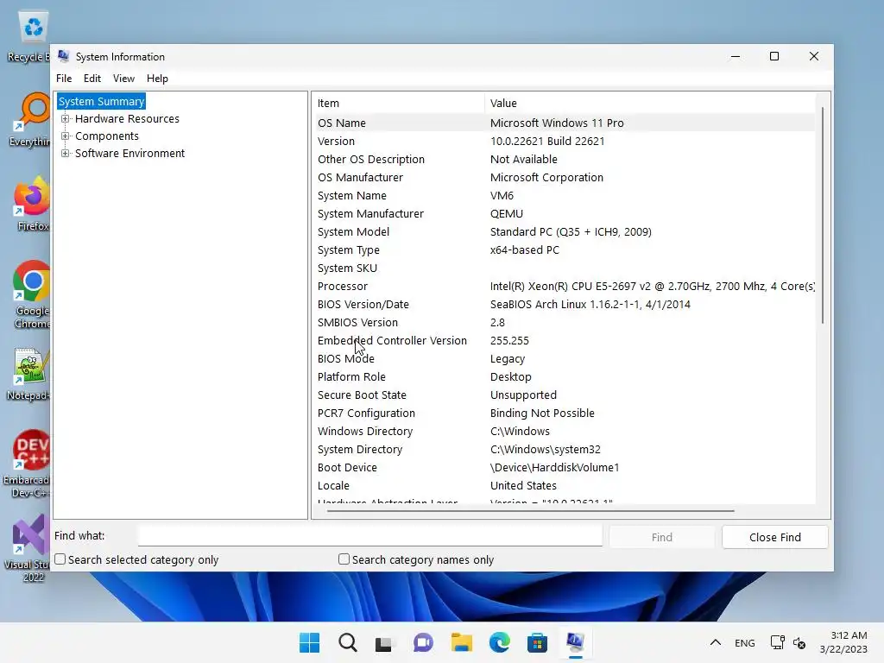
Task: Select the OS Name row
Action: point(565,123)
